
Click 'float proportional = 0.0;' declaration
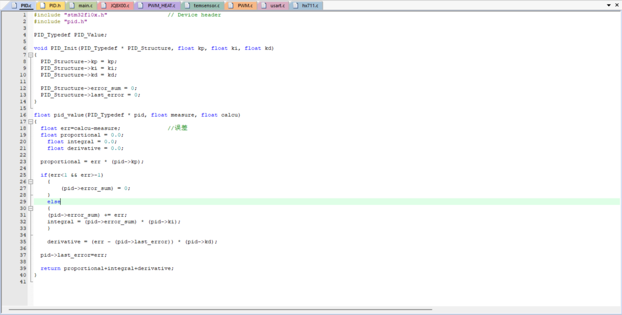point(82,135)
